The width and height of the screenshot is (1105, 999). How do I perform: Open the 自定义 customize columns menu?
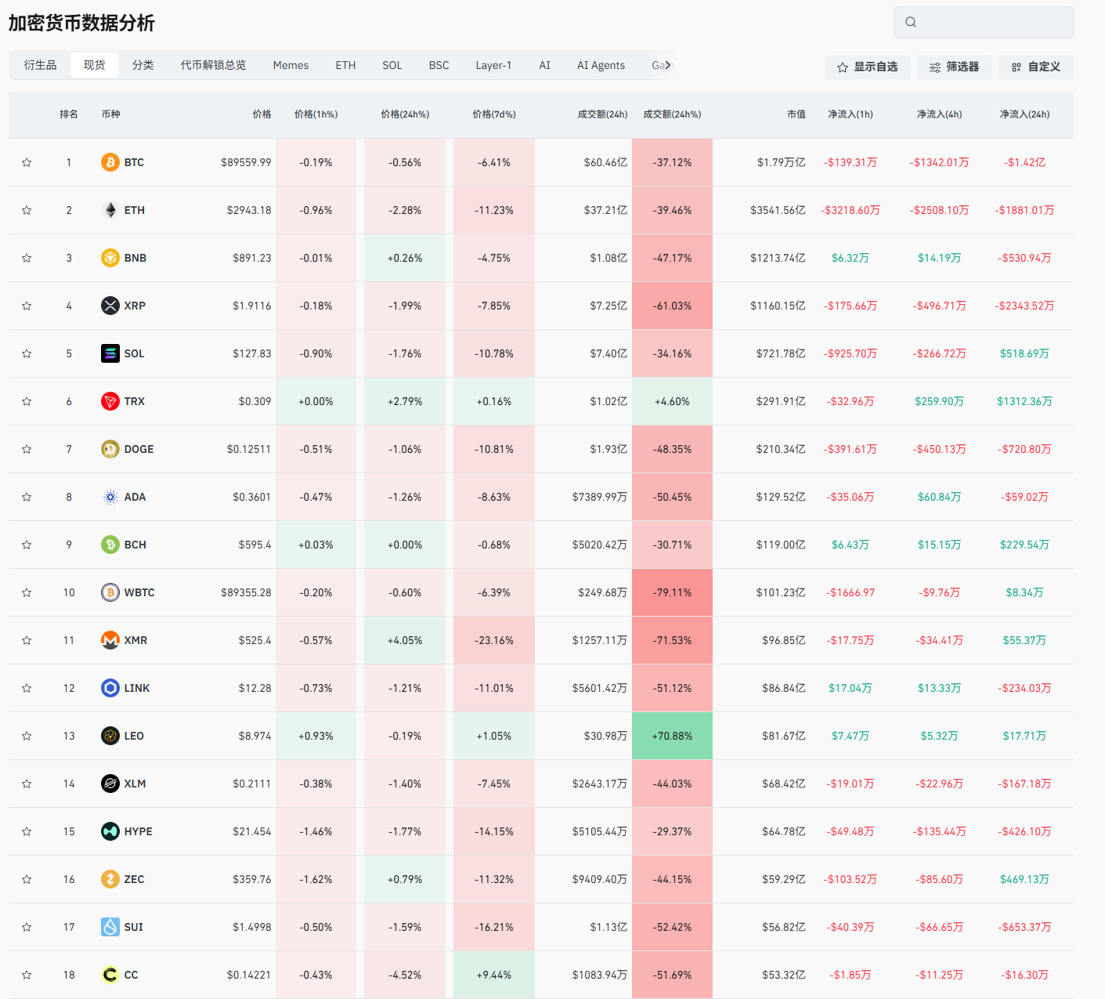point(1035,67)
